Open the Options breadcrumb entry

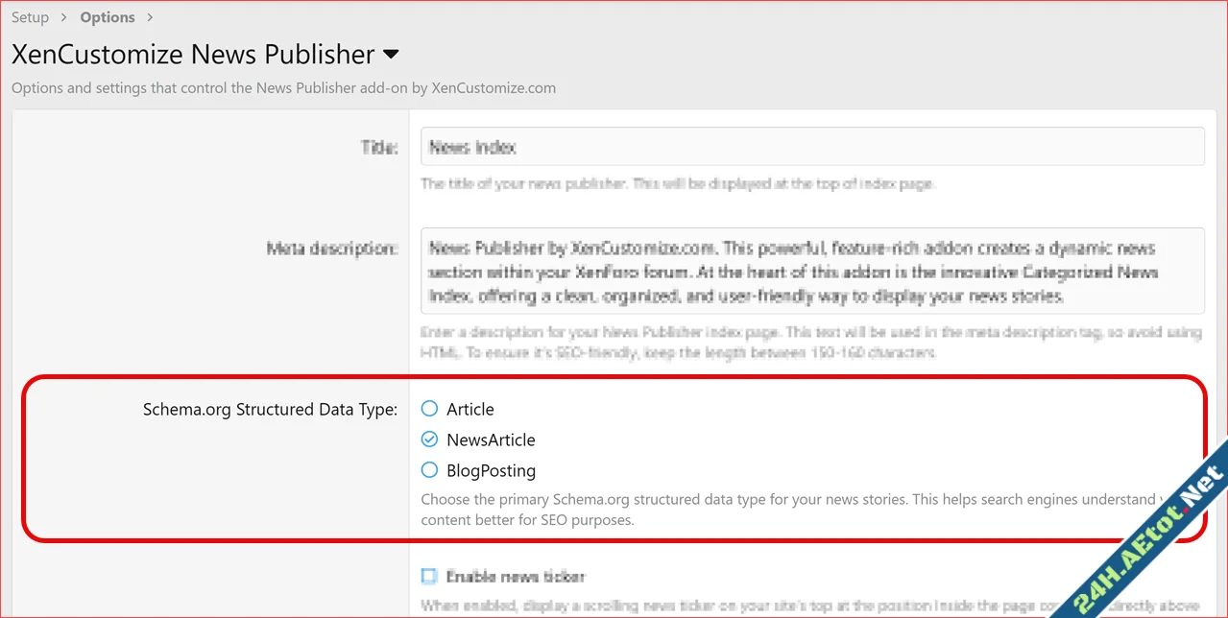(x=107, y=16)
